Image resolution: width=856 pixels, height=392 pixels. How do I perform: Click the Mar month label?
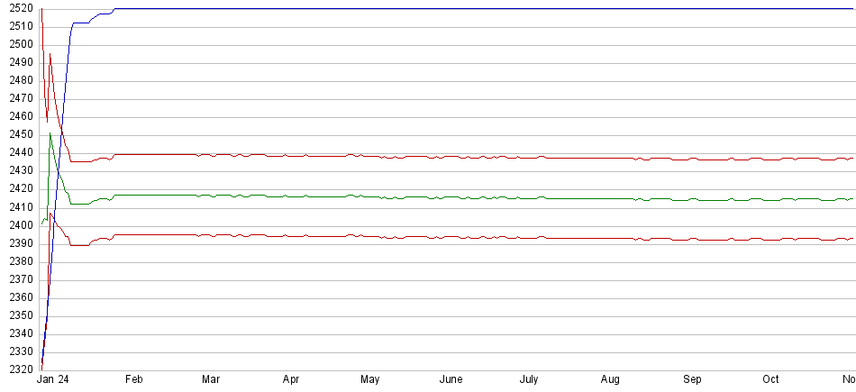212,380
